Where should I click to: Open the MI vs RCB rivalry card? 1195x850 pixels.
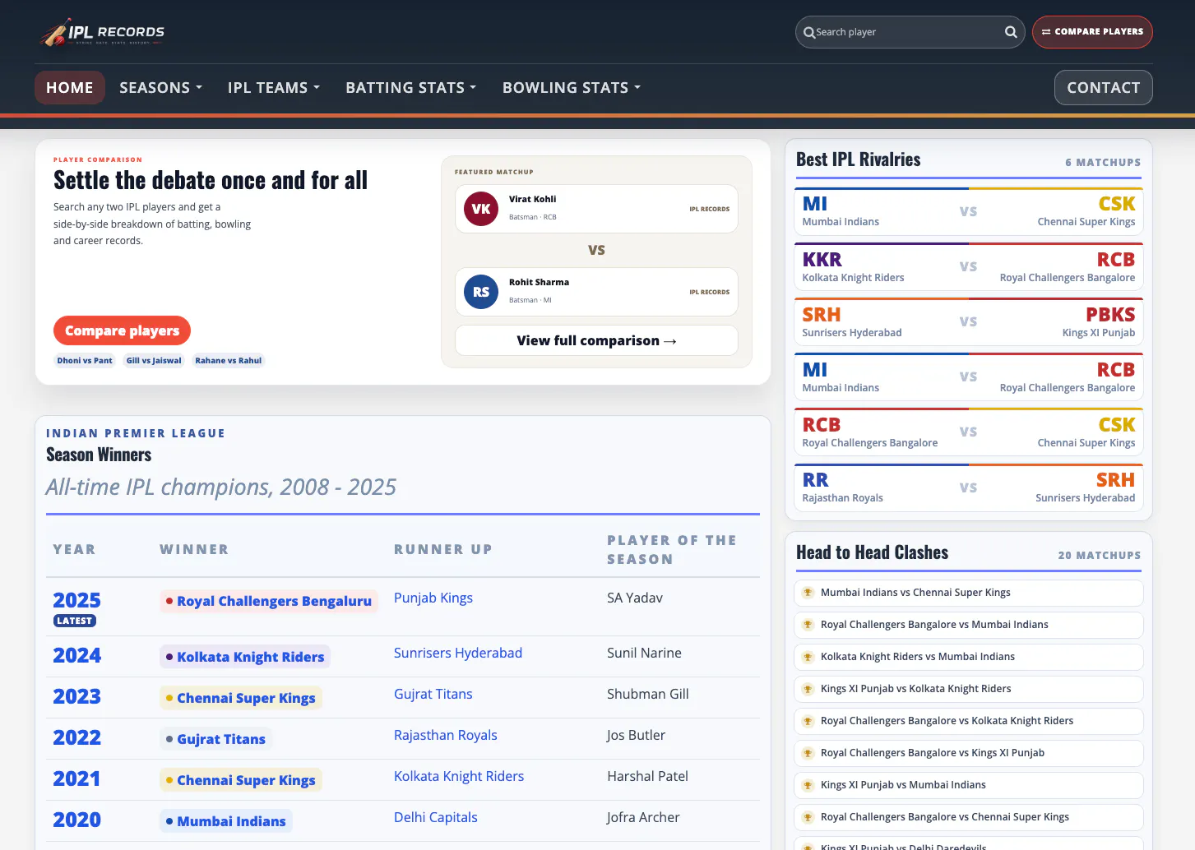(969, 376)
